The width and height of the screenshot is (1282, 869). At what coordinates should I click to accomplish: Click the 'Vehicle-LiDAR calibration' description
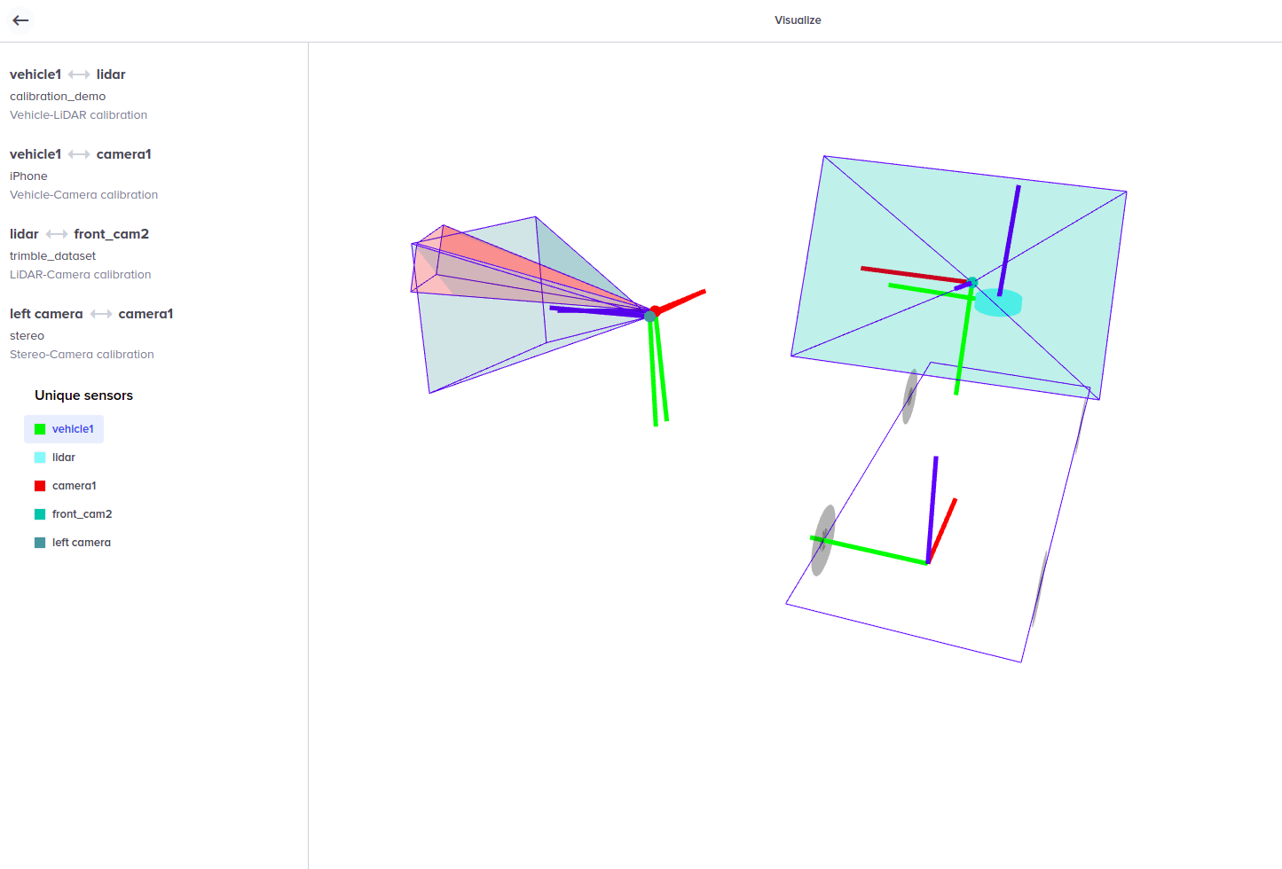[78, 114]
